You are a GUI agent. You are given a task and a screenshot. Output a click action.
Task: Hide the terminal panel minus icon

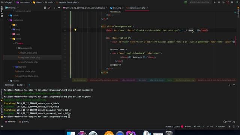click(x=234, y=85)
